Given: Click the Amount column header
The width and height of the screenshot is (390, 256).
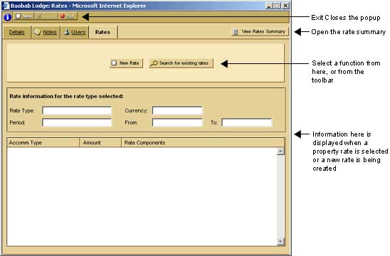Looking at the screenshot, I should 100,143.
